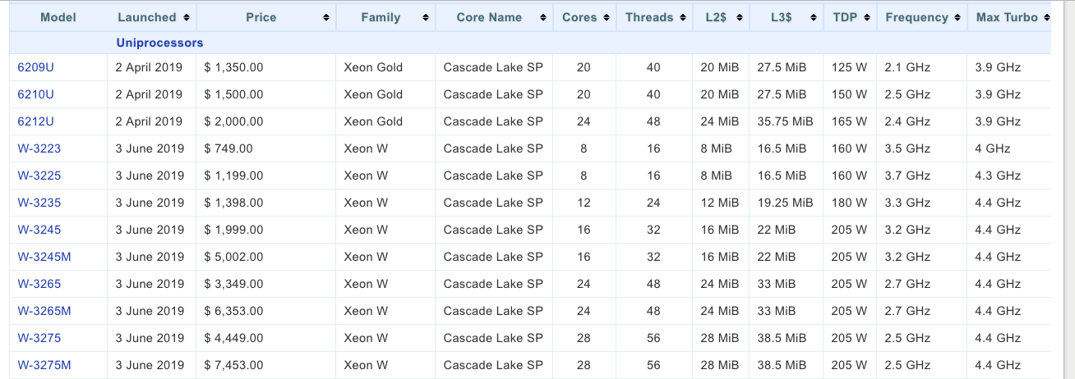This screenshot has height=379, width=1075.
Task: Select the $ 3,349.00 price cell
Action: tap(265, 284)
